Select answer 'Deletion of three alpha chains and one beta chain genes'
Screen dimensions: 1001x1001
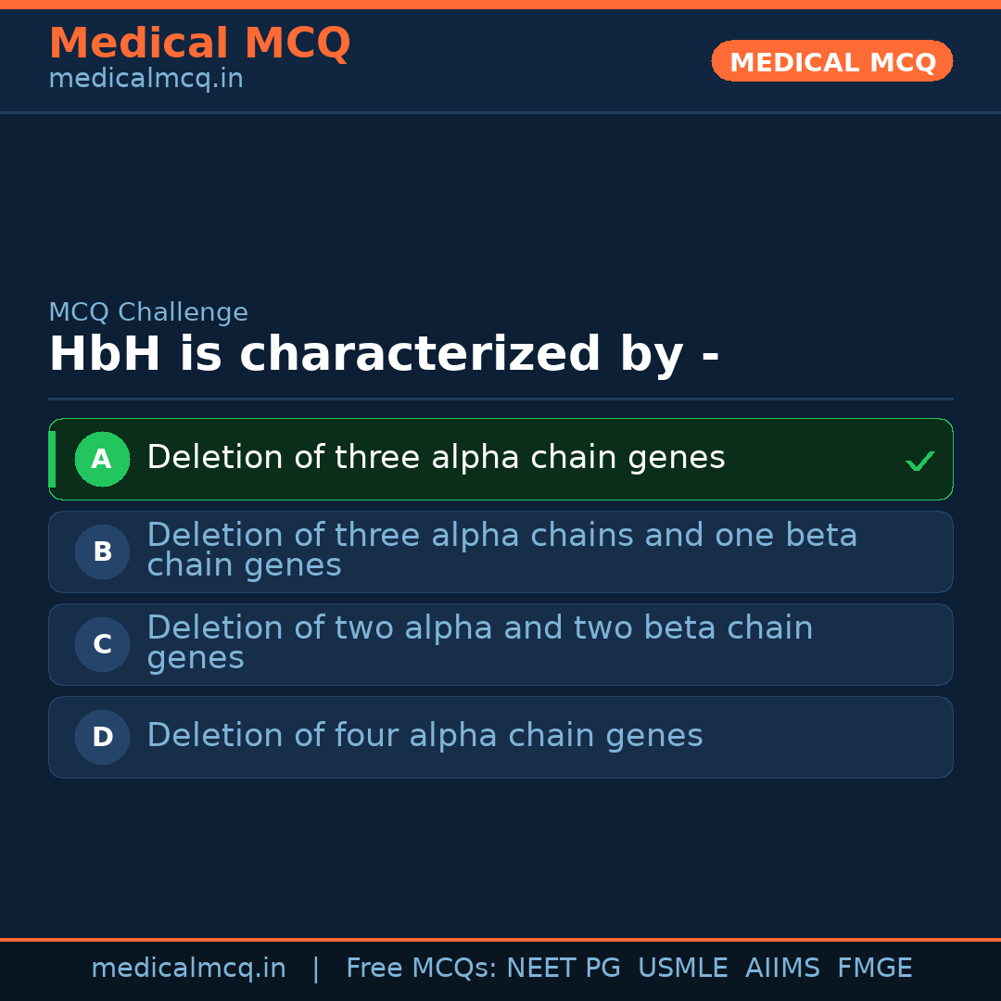pyautogui.click(x=501, y=551)
